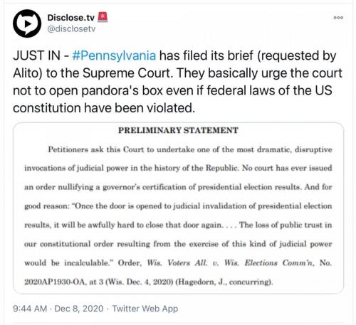
Task: Click the PRELIMINARY STATEMENT heading in image
Action: [178, 130]
